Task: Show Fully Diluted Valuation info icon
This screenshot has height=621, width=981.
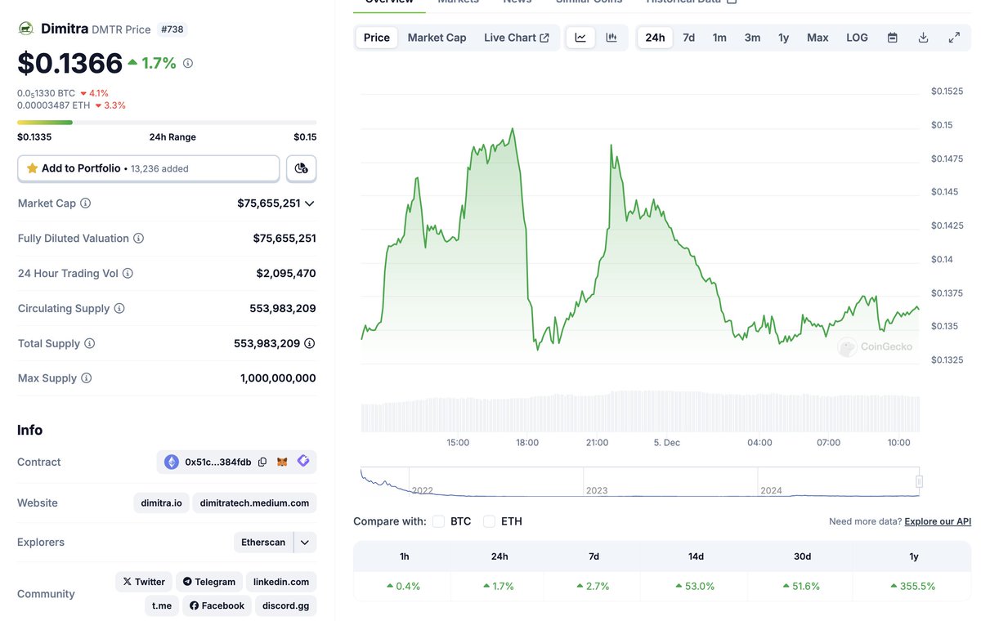Action: tap(138, 239)
